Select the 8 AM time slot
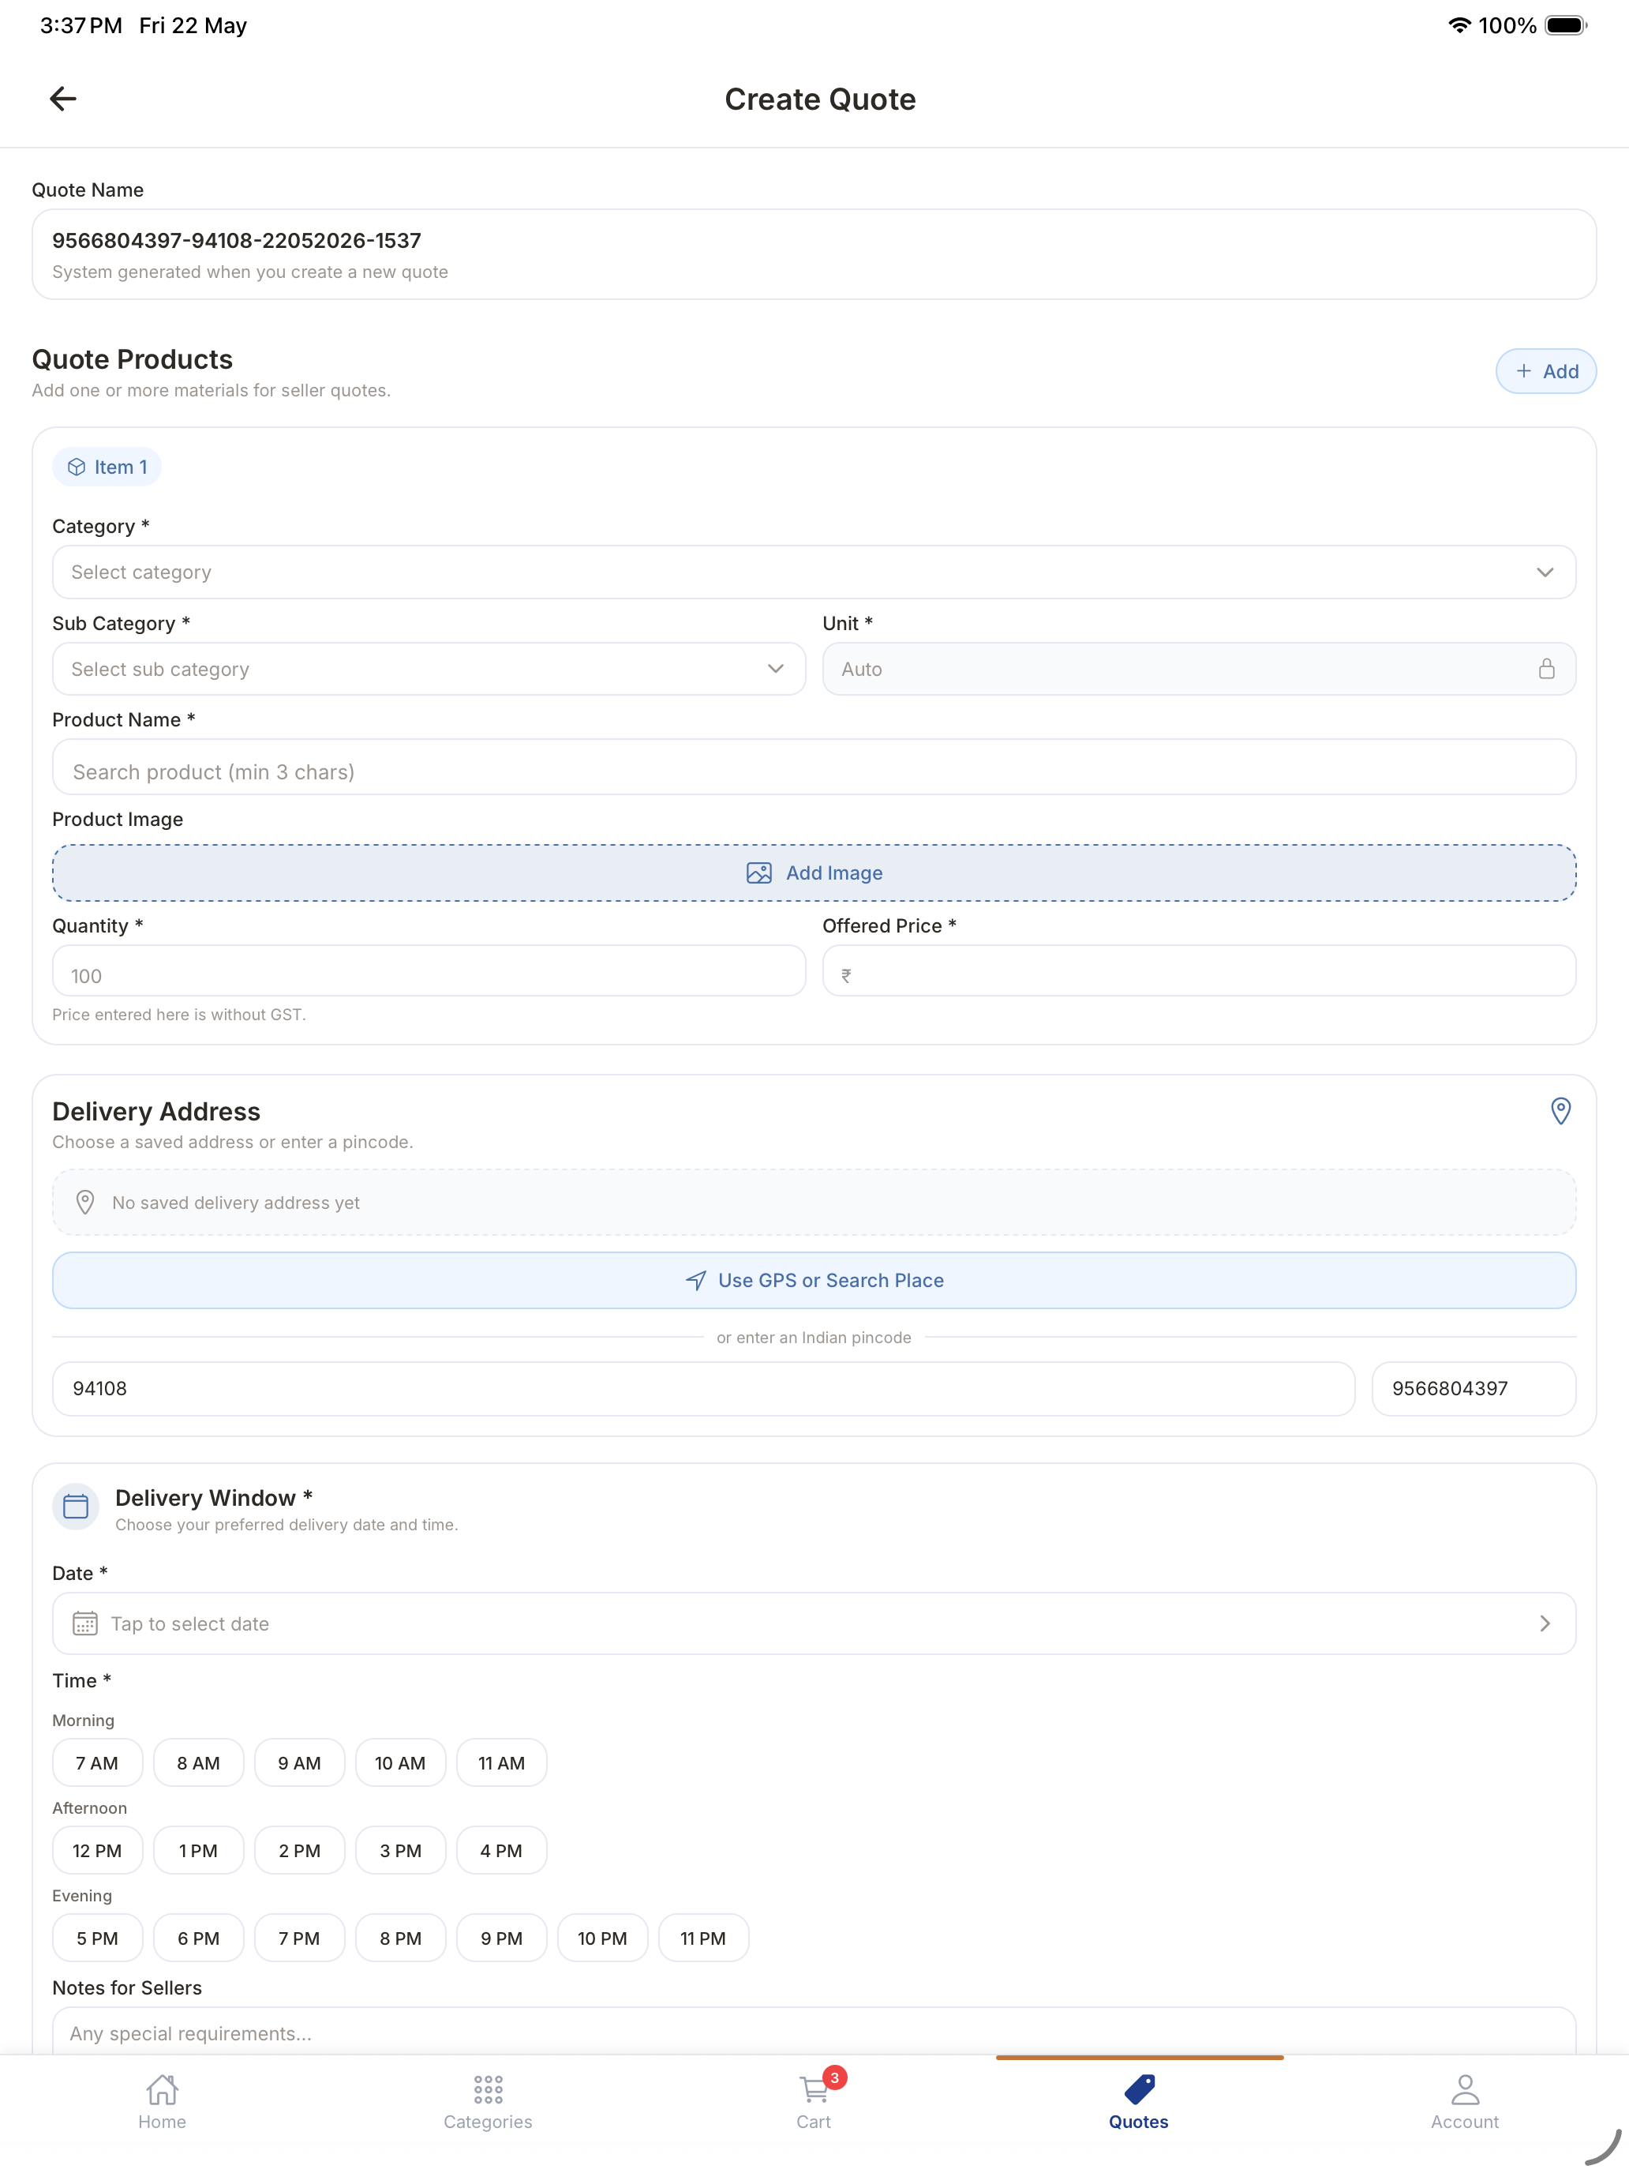This screenshot has height=2173, width=1629. pos(198,1763)
